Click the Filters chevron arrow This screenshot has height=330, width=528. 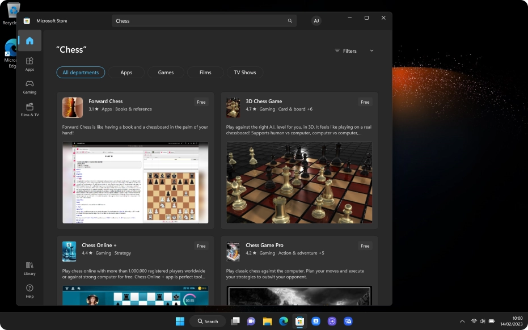pyautogui.click(x=372, y=51)
